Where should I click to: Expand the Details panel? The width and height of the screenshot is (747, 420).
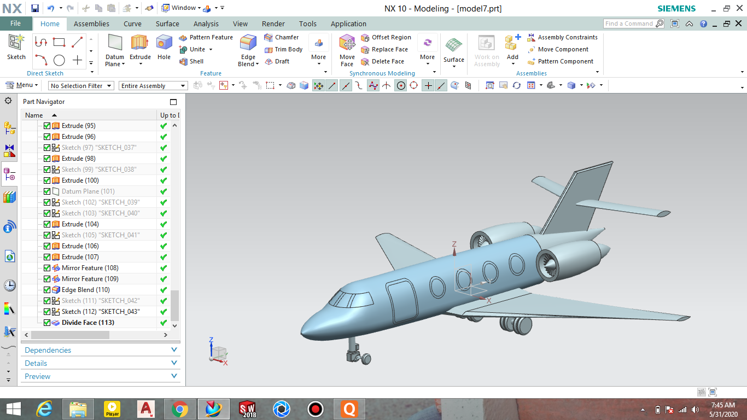[x=101, y=363]
